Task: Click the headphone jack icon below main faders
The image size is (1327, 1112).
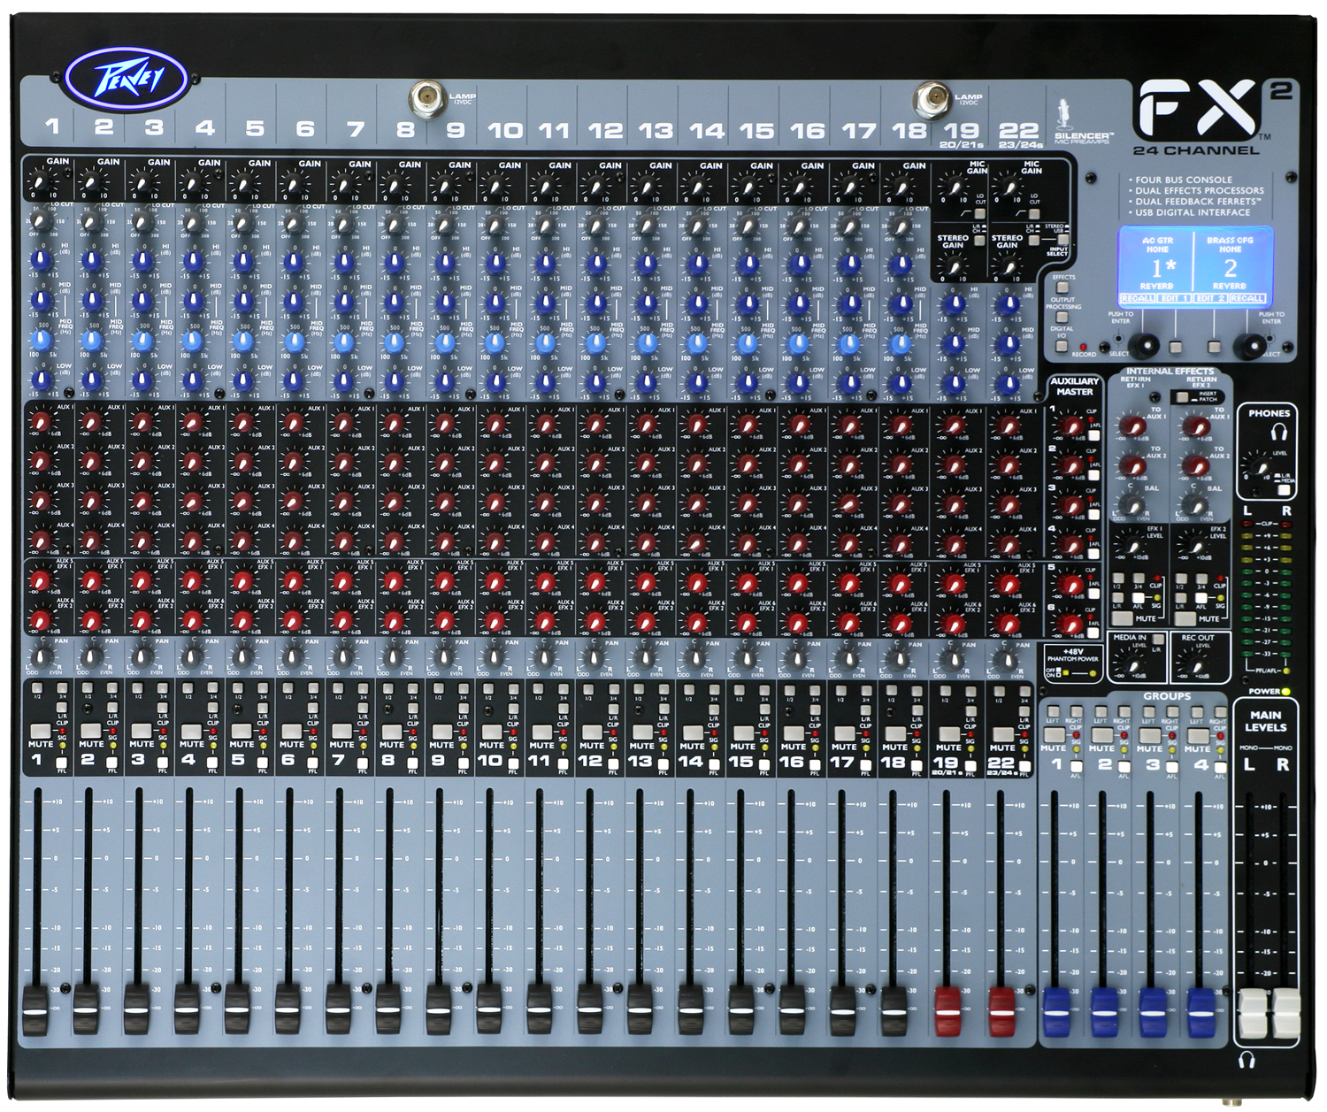Action: [x=1246, y=1060]
